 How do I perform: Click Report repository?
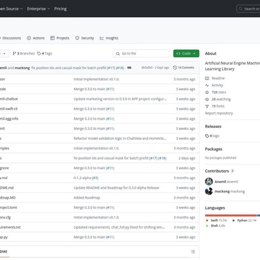point(219,113)
